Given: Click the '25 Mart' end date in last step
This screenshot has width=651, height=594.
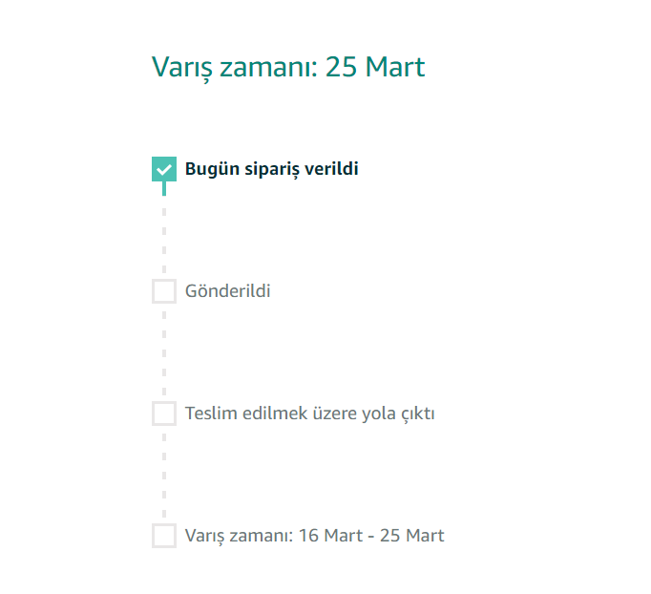Looking at the screenshot, I should coord(411,536).
